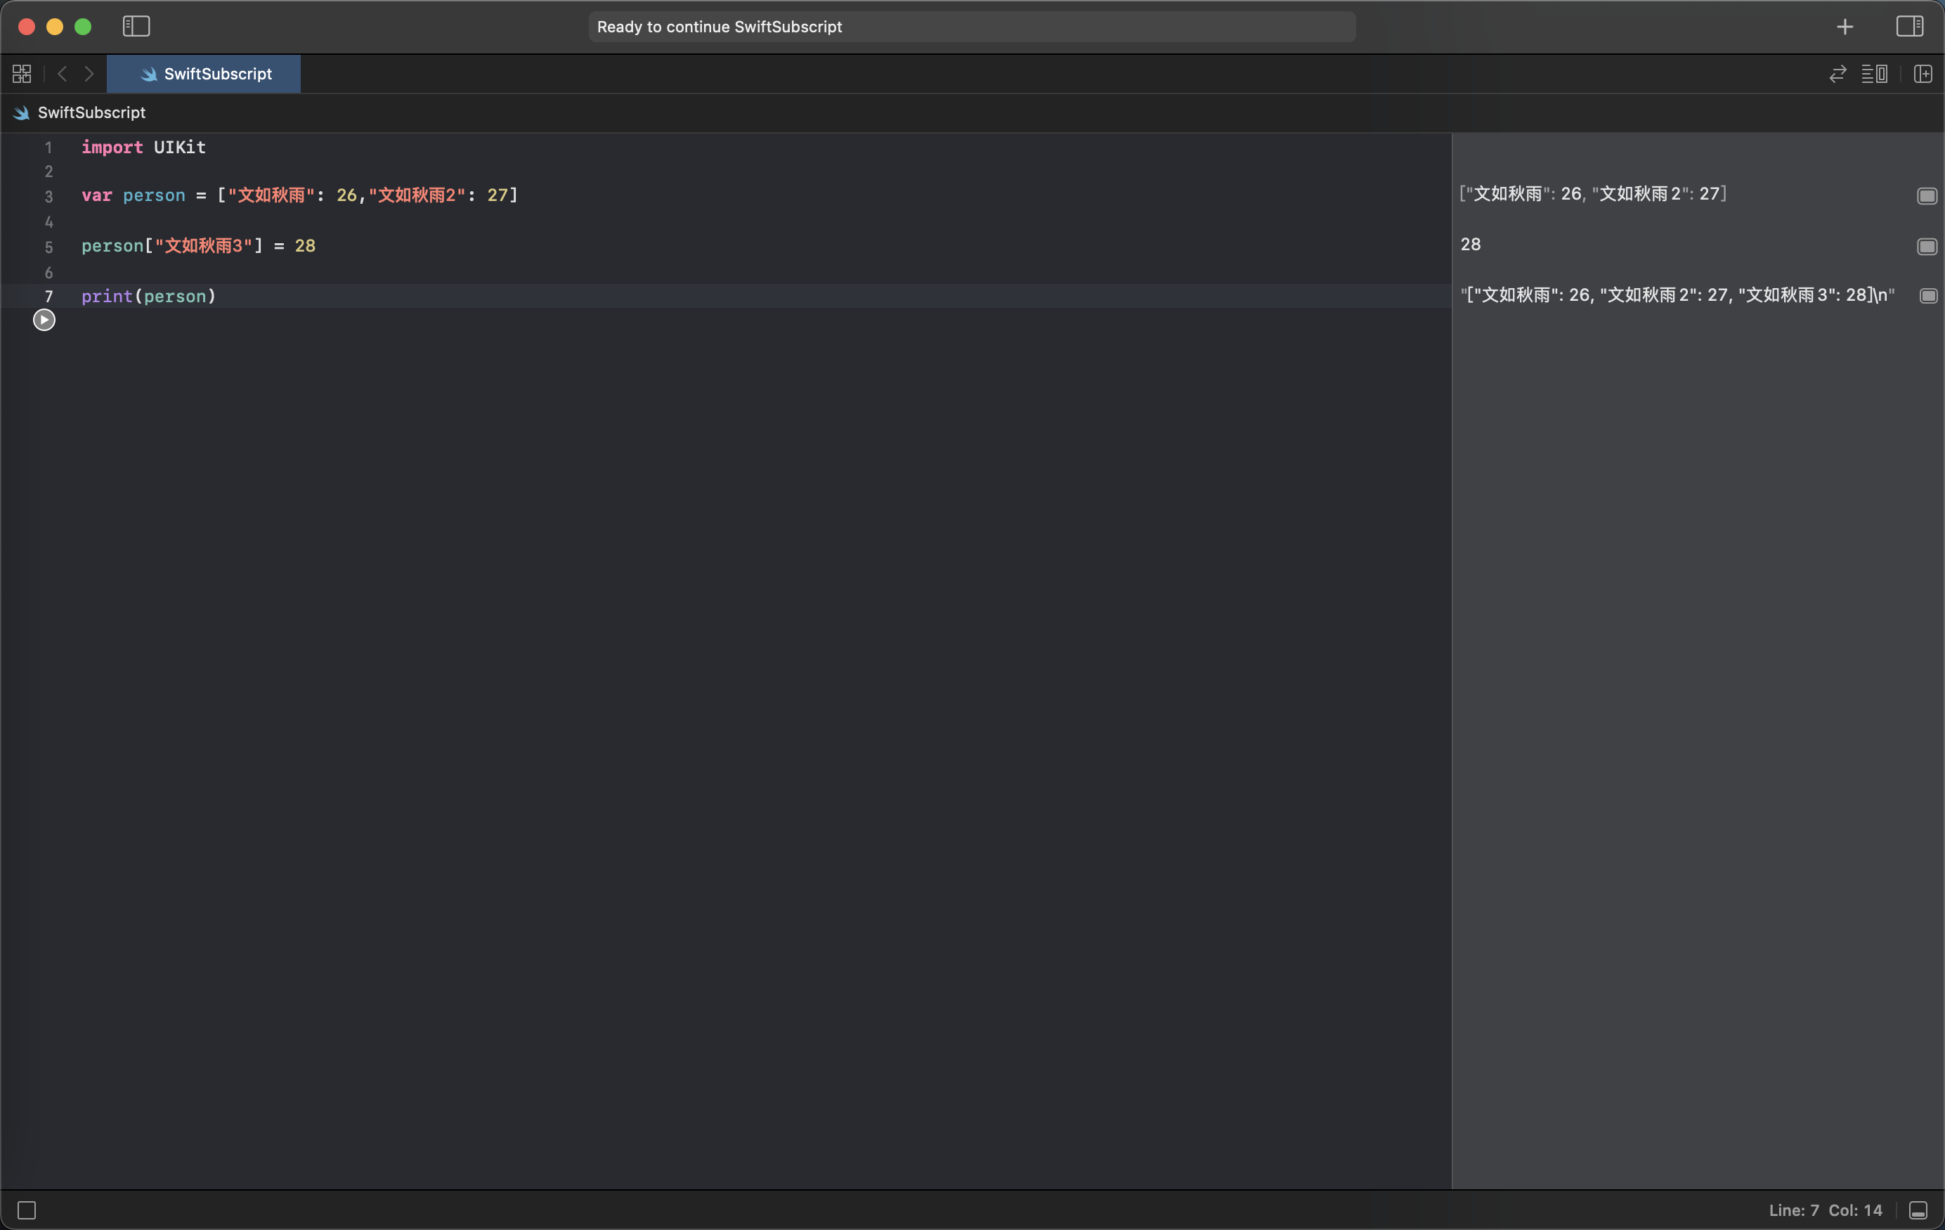Place cursor on print(person) code line
The width and height of the screenshot is (1945, 1230).
pos(149,296)
